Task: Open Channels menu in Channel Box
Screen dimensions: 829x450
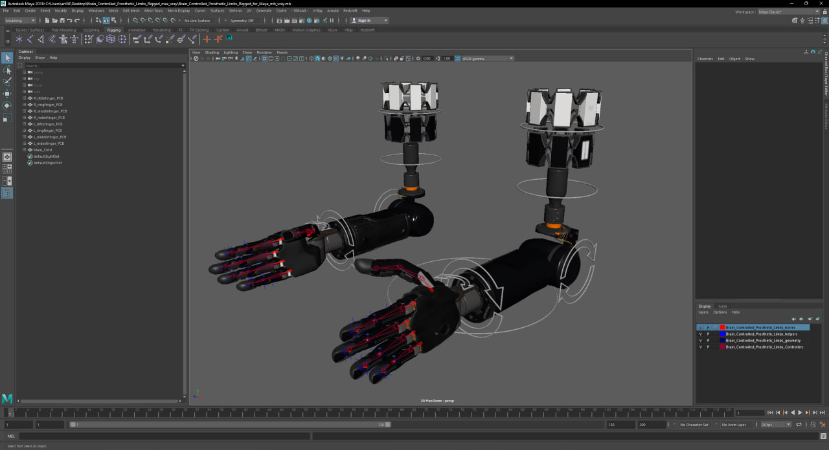Action: click(705, 59)
